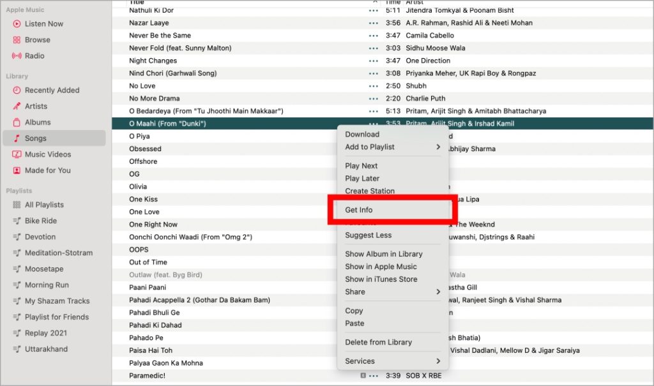Screen dimensions: 654x386
Task: Click the Replay 2021 playlist icon
Action: point(17,333)
